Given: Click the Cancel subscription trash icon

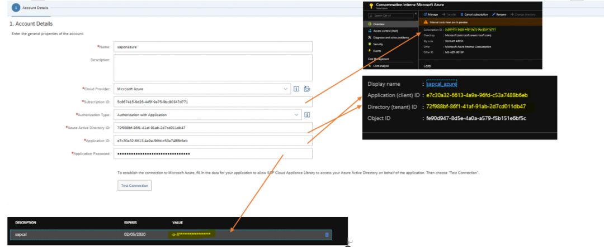Looking at the screenshot, I should [x=462, y=14].
